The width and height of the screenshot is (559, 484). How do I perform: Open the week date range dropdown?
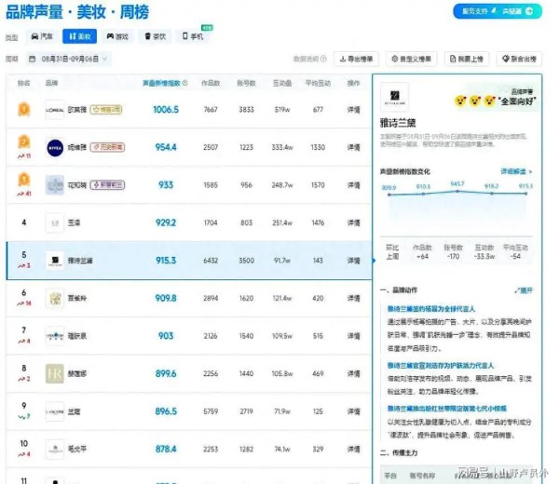pyautogui.click(x=72, y=59)
